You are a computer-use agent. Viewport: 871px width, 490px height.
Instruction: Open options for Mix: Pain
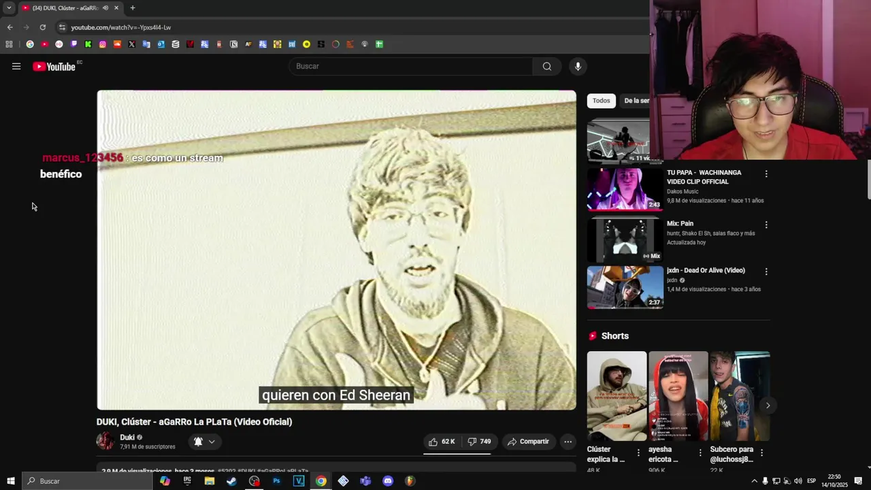[766, 225]
